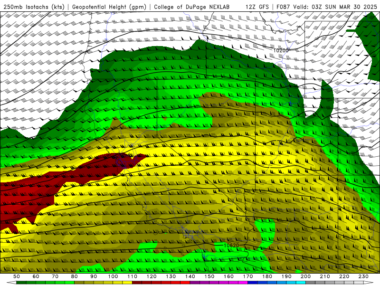Viewport: 380px width, 285px height.
Task: Click the 150 label on the color bar
Action: pyautogui.click(x=209, y=276)
